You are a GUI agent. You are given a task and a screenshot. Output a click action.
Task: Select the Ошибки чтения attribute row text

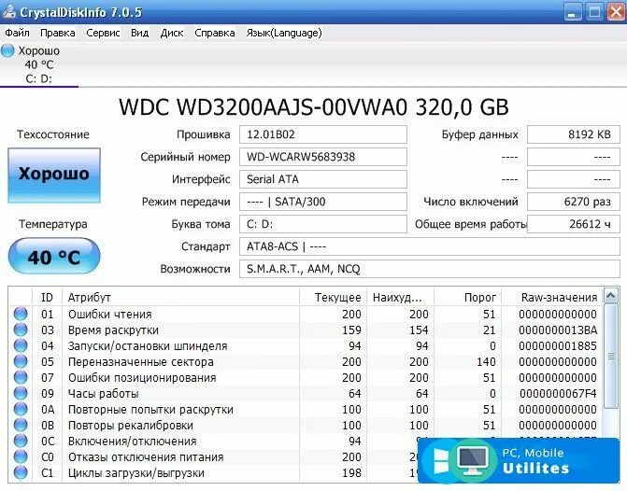click(110, 315)
